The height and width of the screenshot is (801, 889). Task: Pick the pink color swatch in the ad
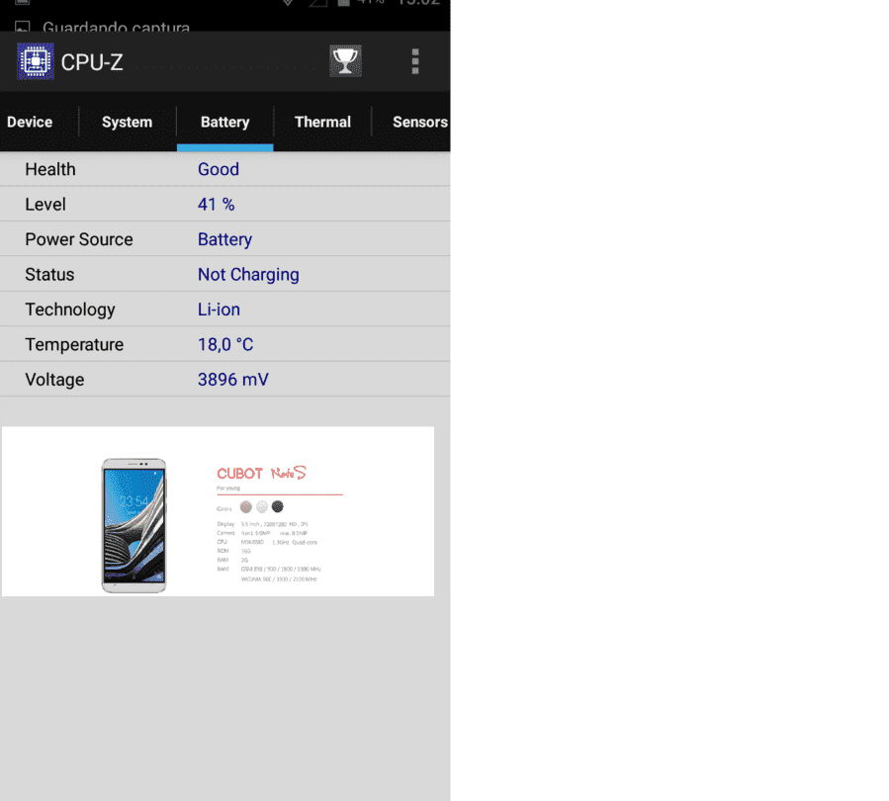[245, 506]
